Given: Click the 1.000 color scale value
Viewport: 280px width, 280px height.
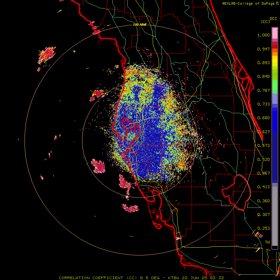Looking at the screenshot, I should pyautogui.click(x=264, y=35).
